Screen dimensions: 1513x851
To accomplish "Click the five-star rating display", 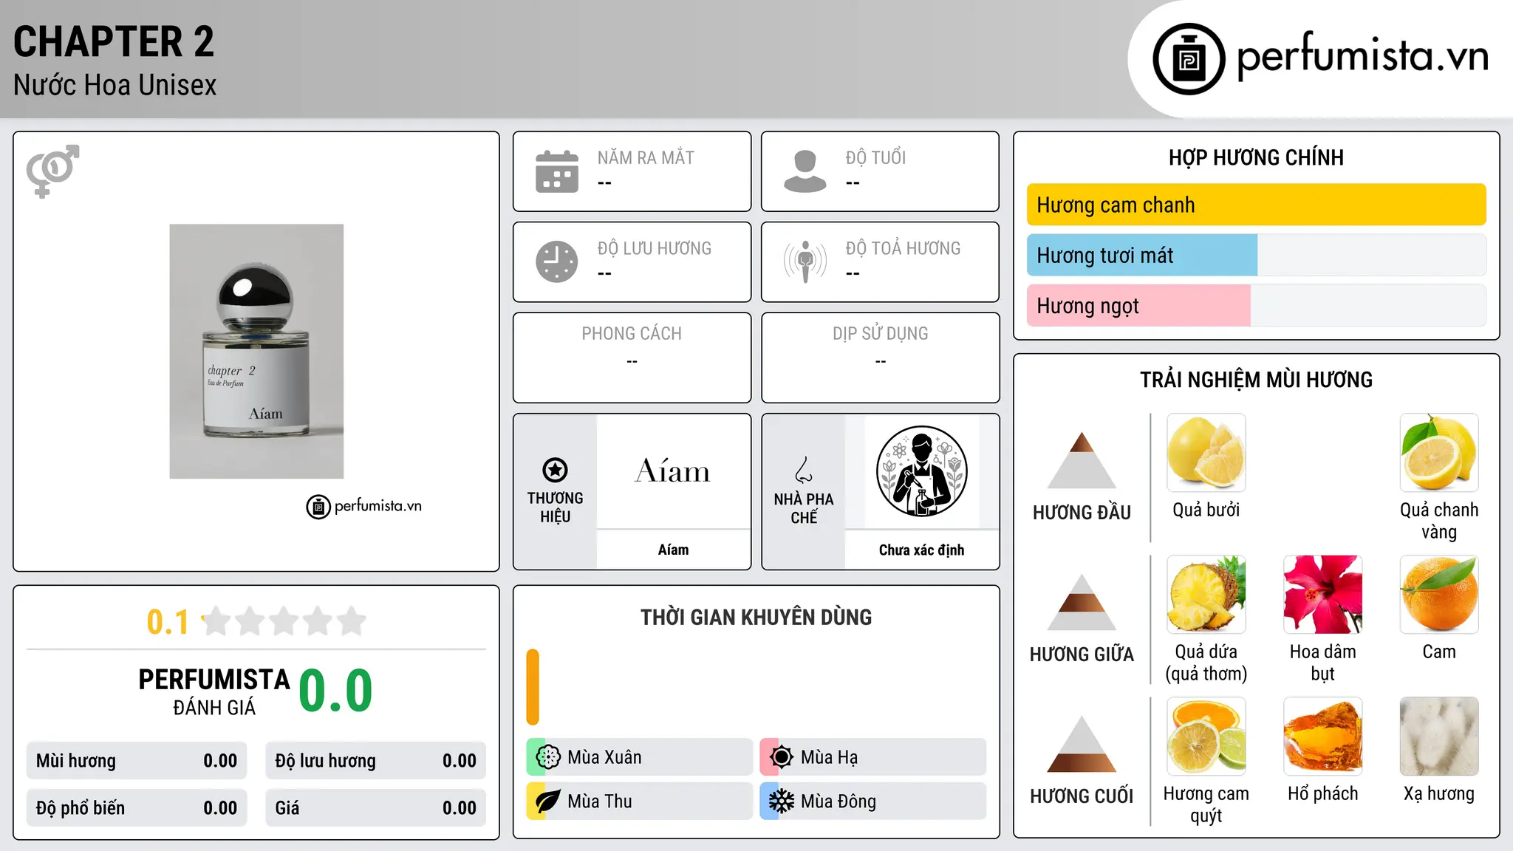I will click(284, 621).
